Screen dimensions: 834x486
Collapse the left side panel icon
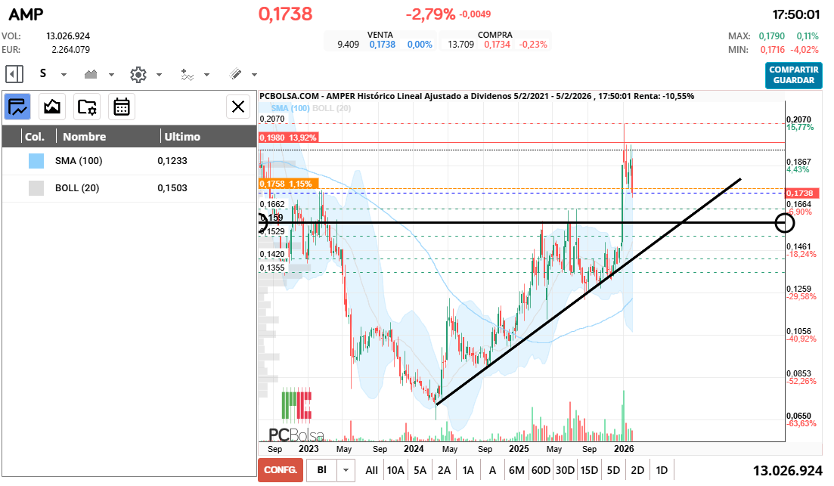pos(14,74)
